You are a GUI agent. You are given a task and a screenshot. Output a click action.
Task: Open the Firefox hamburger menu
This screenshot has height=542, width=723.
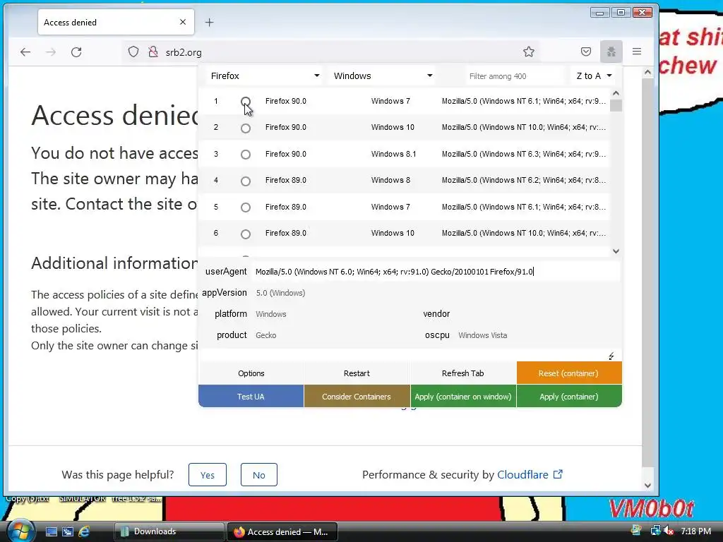coord(637,52)
